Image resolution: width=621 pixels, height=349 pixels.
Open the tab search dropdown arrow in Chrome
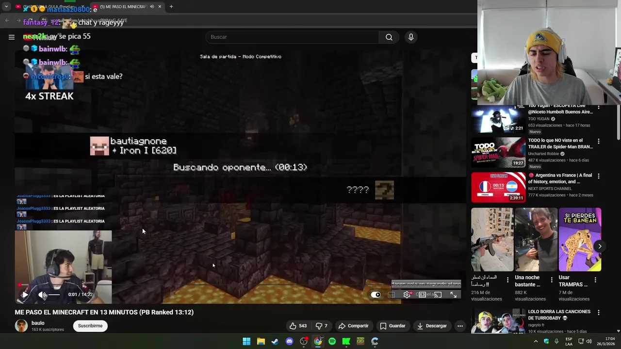tap(6, 7)
